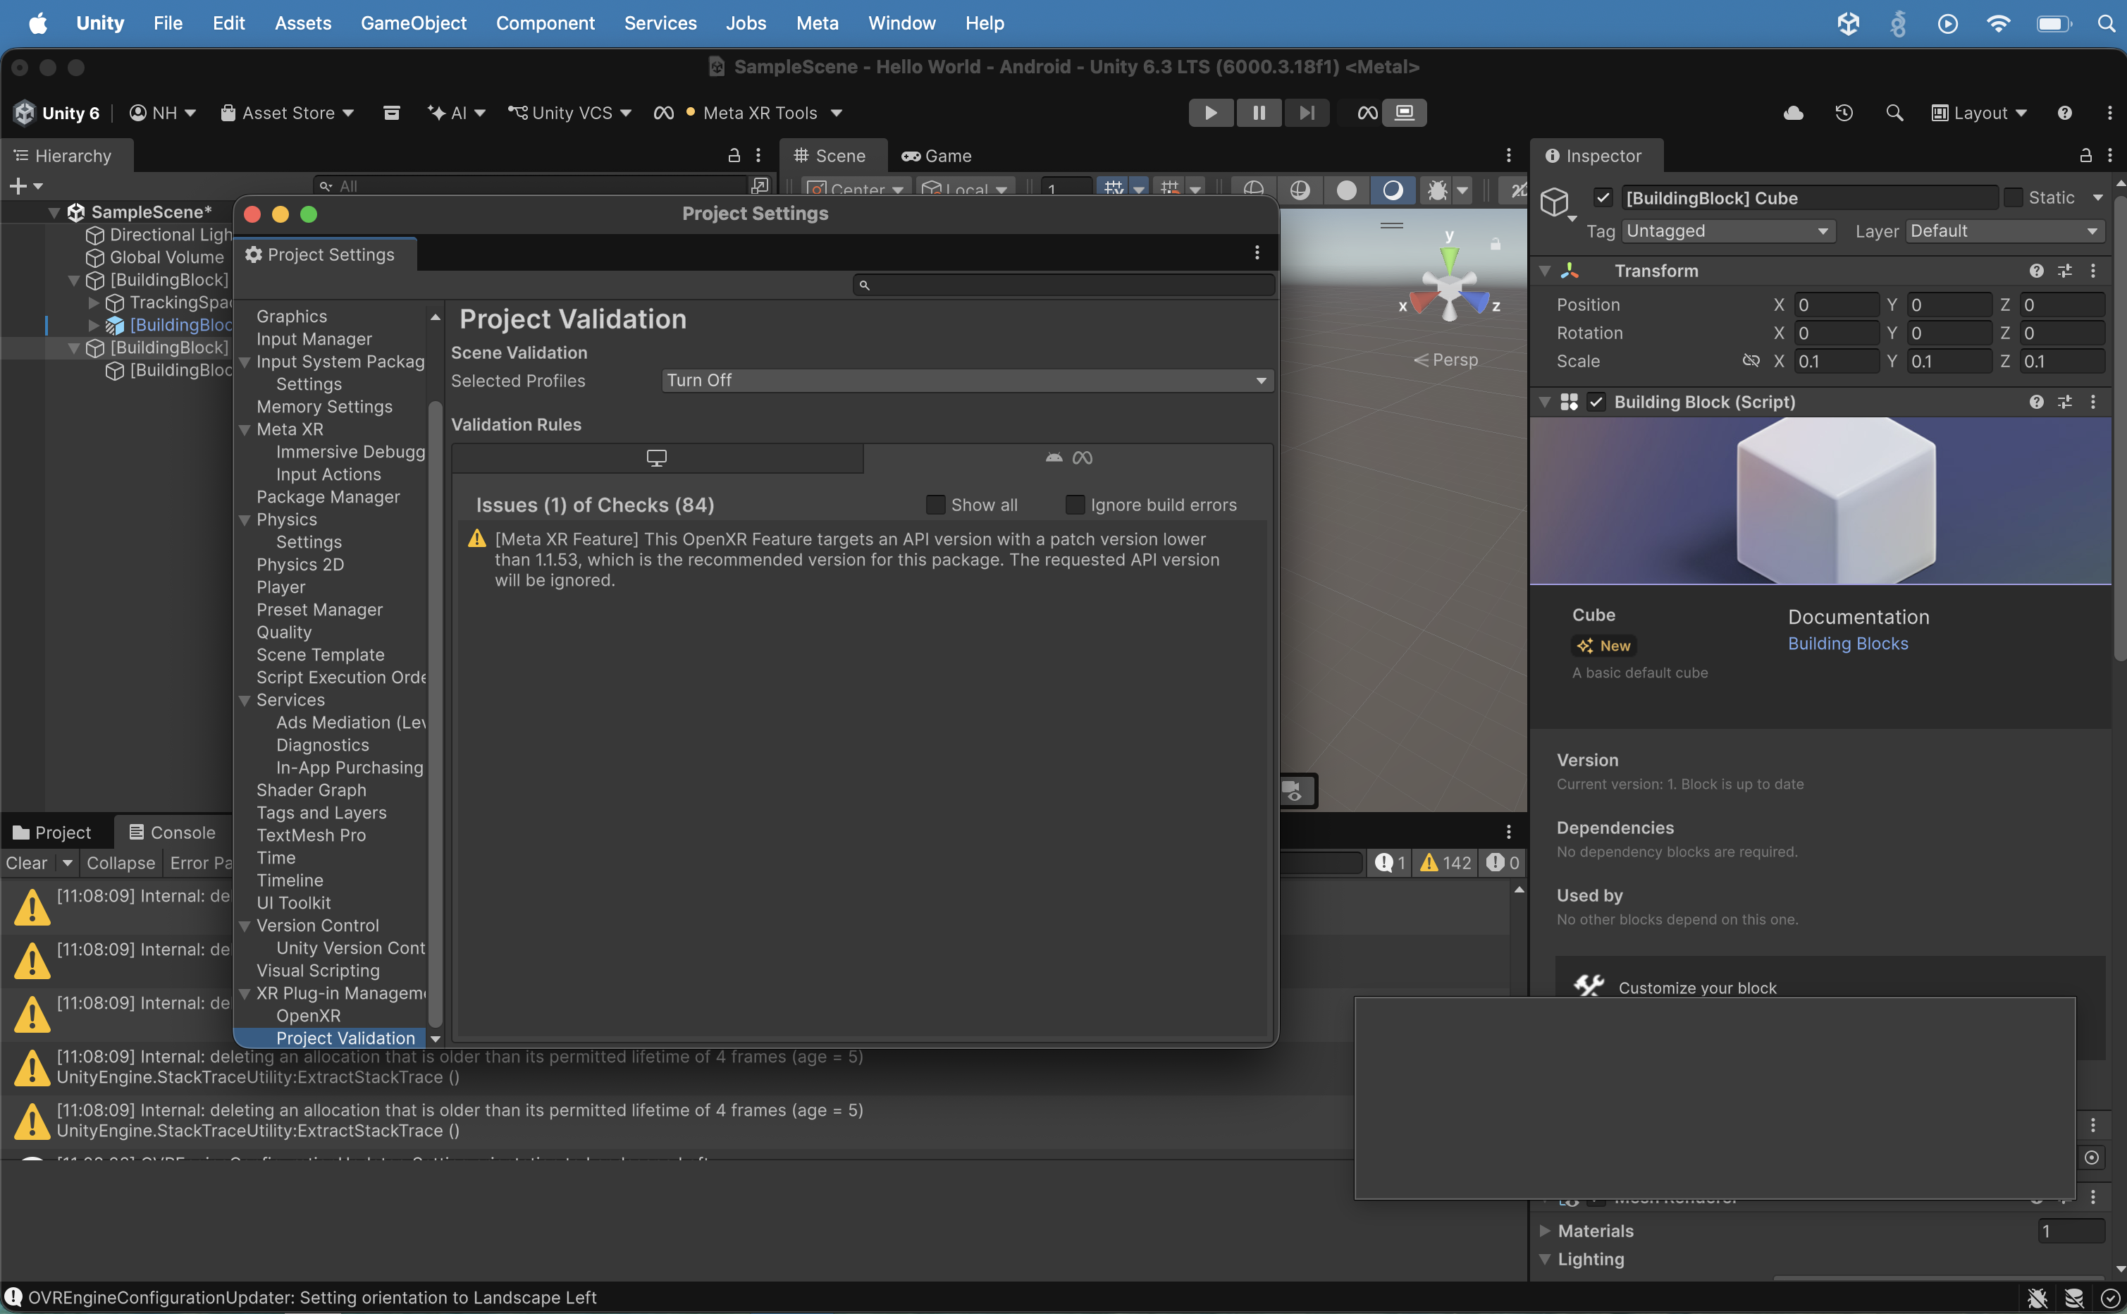Click the Project Settings sidebar scrollbar

pos(436,713)
